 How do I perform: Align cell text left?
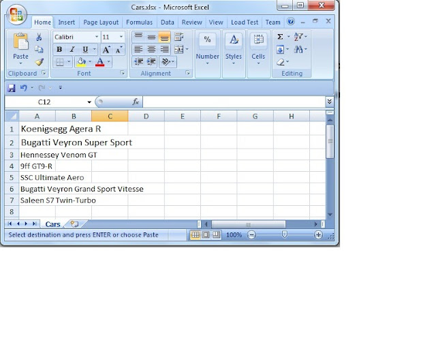click(138, 50)
